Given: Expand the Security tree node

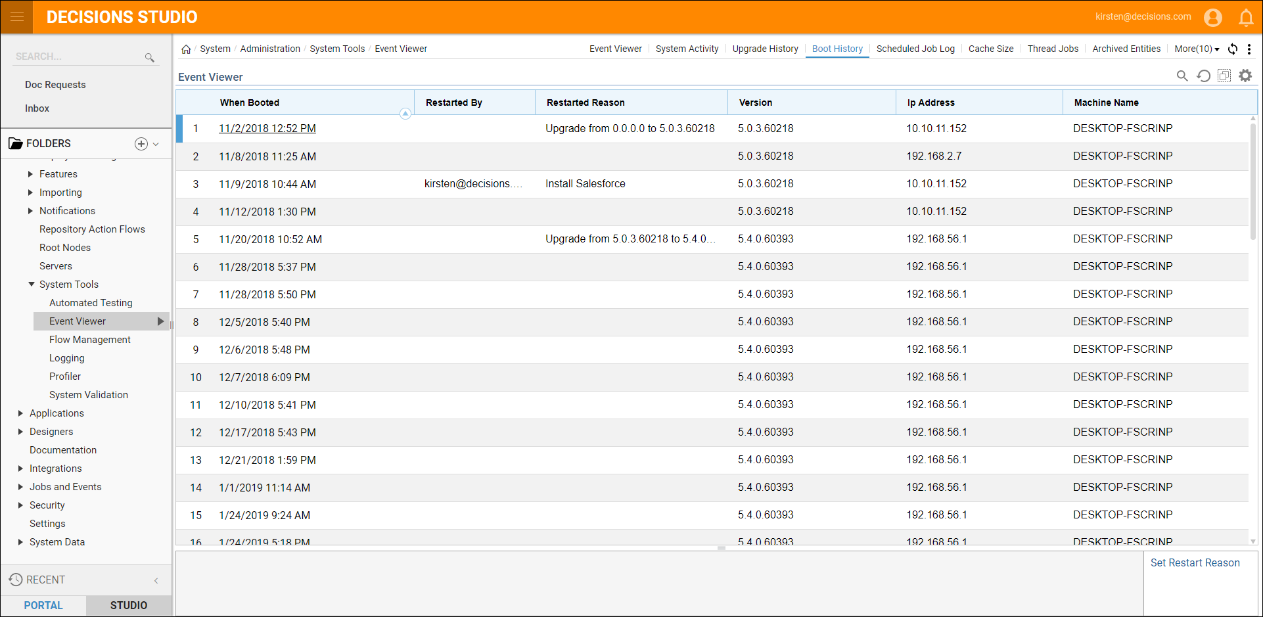Looking at the screenshot, I should (x=20, y=505).
